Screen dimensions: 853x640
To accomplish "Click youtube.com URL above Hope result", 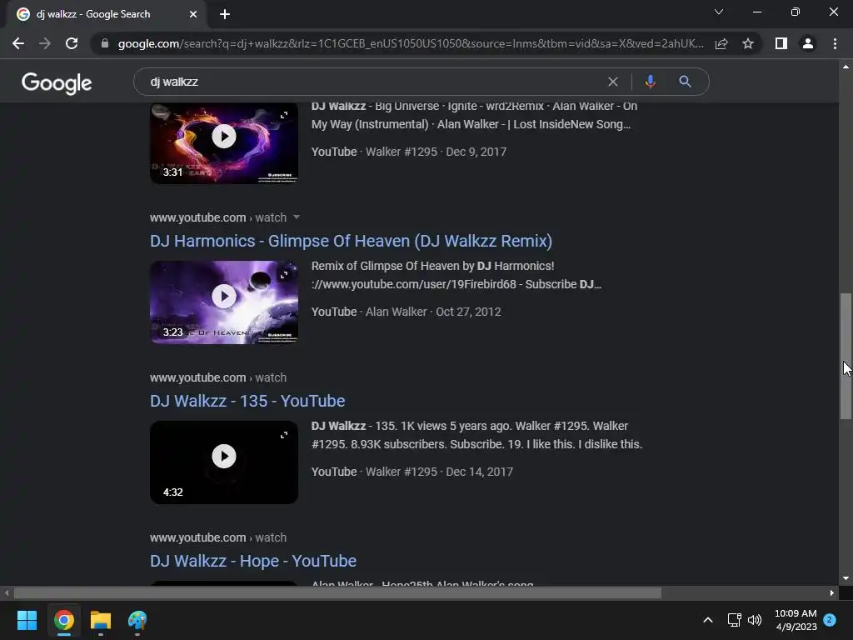I will coord(218,537).
